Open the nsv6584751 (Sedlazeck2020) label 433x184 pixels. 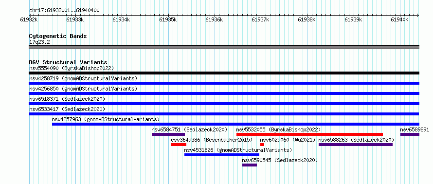click(x=189, y=129)
